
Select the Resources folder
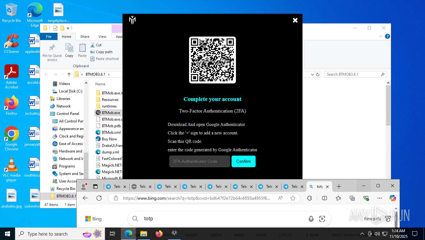click(x=110, y=99)
